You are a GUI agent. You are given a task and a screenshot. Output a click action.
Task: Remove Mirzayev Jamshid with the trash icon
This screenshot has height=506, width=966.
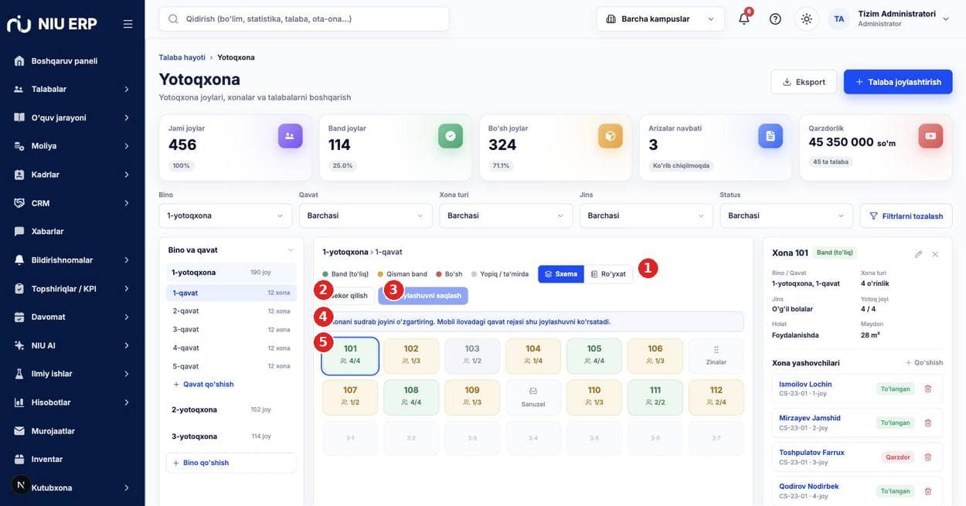[x=928, y=423]
